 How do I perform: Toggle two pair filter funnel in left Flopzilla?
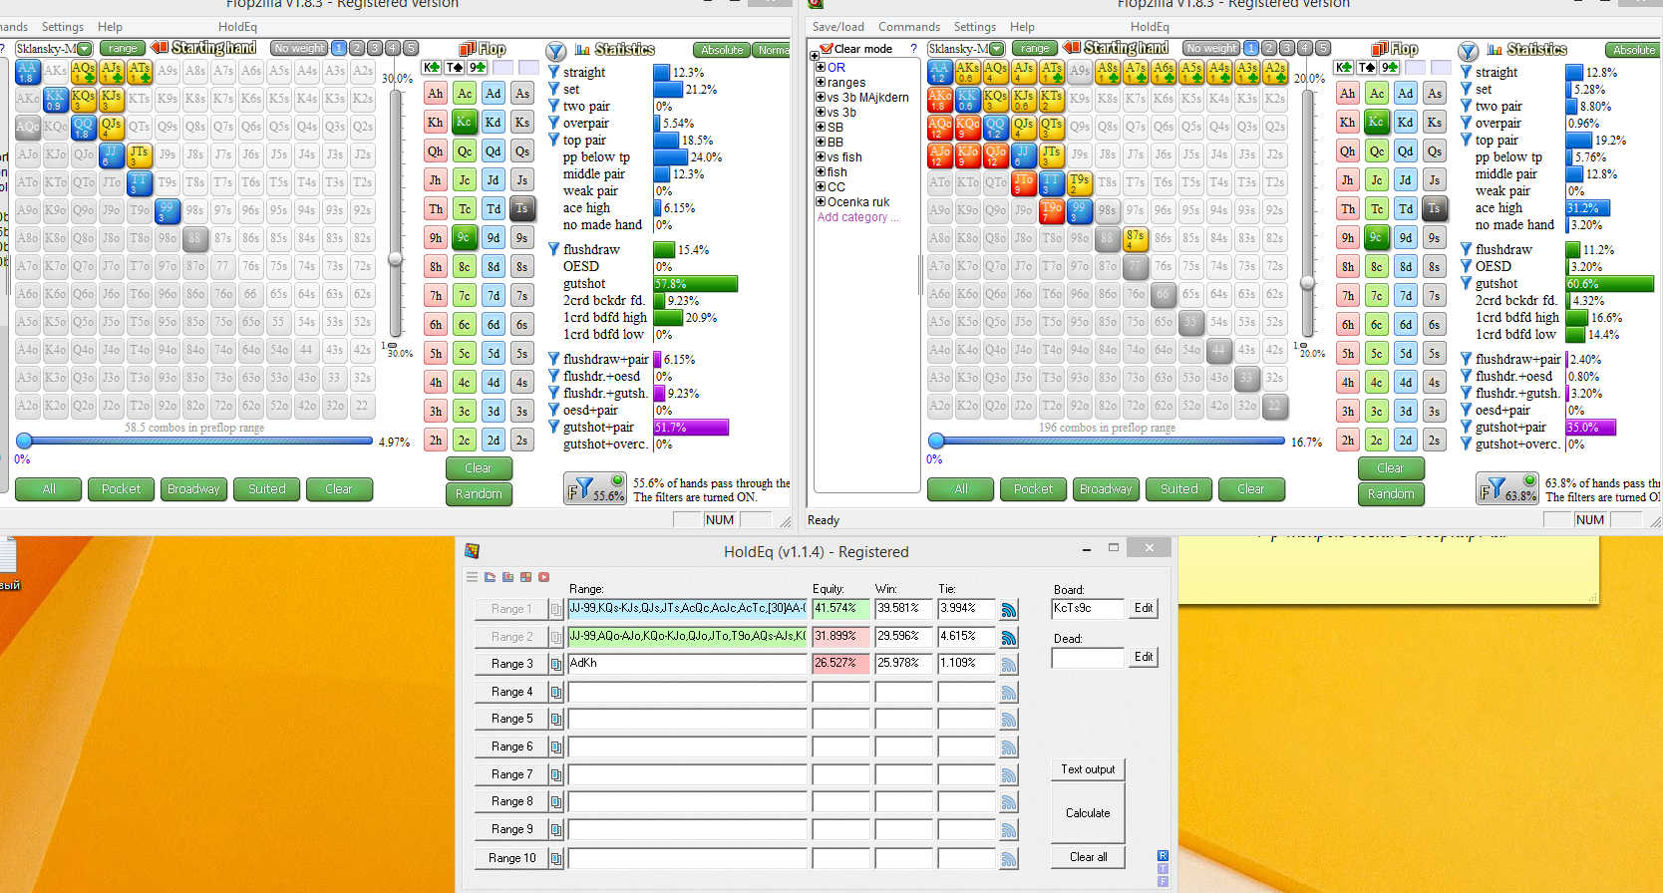click(x=554, y=106)
